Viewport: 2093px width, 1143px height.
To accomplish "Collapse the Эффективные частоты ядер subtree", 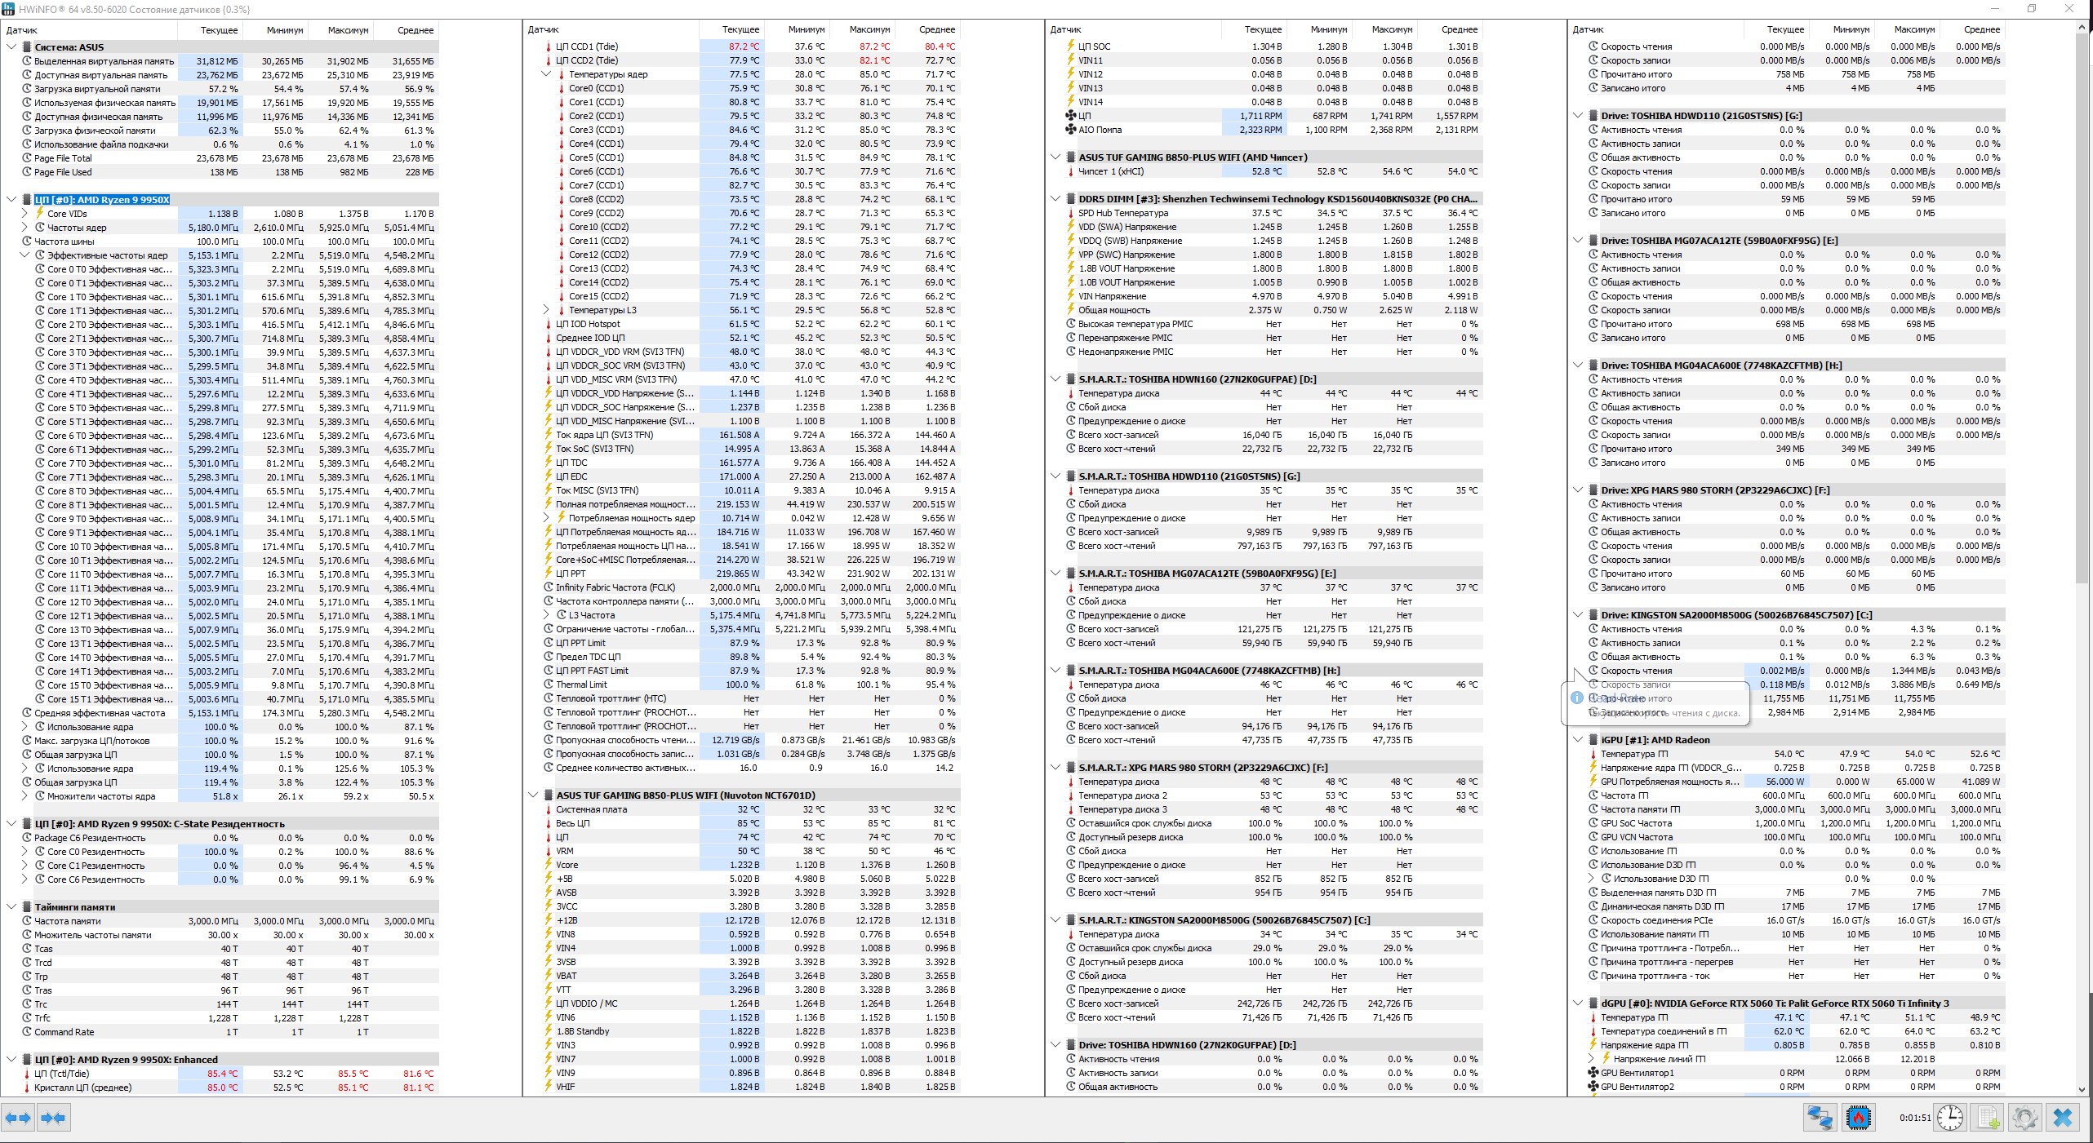I will [24, 255].
